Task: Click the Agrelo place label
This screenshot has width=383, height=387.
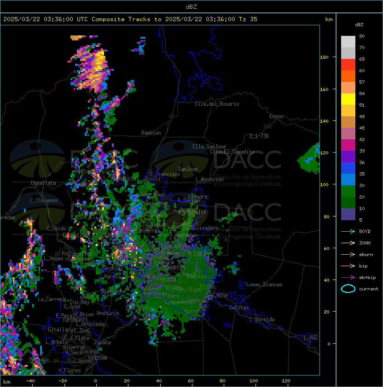Action: (112, 276)
